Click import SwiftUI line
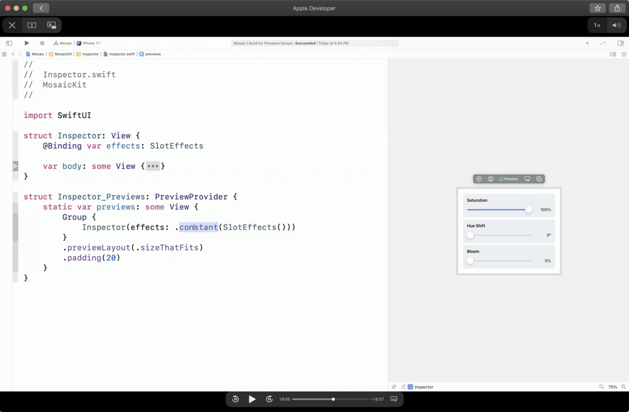The image size is (629, 412). (58, 115)
